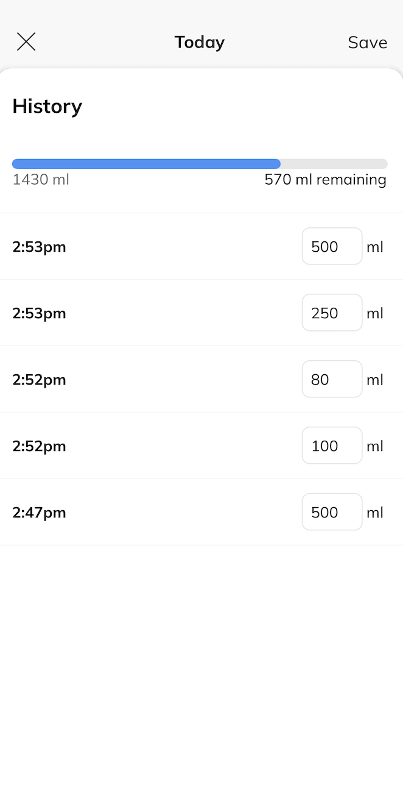Click the blue water intake progress bar
This screenshot has width=403, height=807.
146,163
